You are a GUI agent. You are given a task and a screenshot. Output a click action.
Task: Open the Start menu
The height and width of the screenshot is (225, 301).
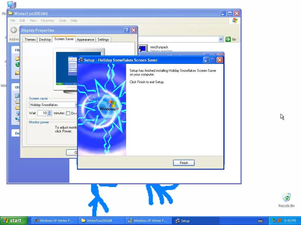14,221
